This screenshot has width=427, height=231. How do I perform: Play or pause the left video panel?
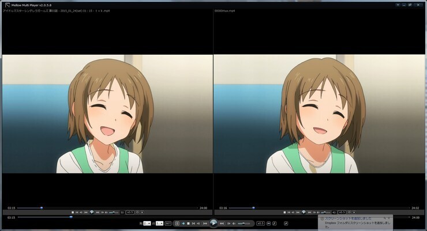point(92,212)
